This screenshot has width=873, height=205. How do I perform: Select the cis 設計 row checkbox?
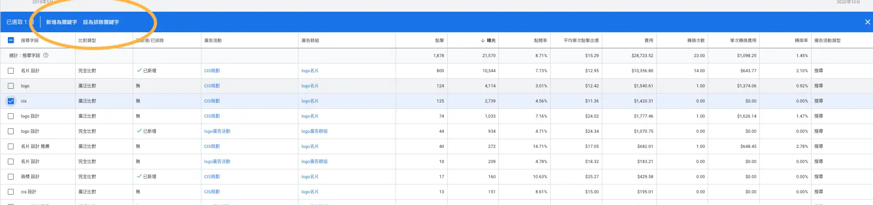[11, 192]
